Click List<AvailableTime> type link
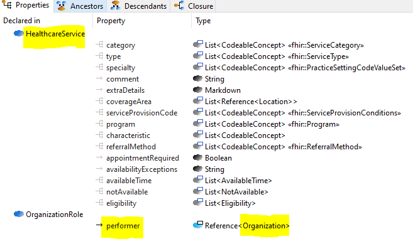 click(238, 181)
